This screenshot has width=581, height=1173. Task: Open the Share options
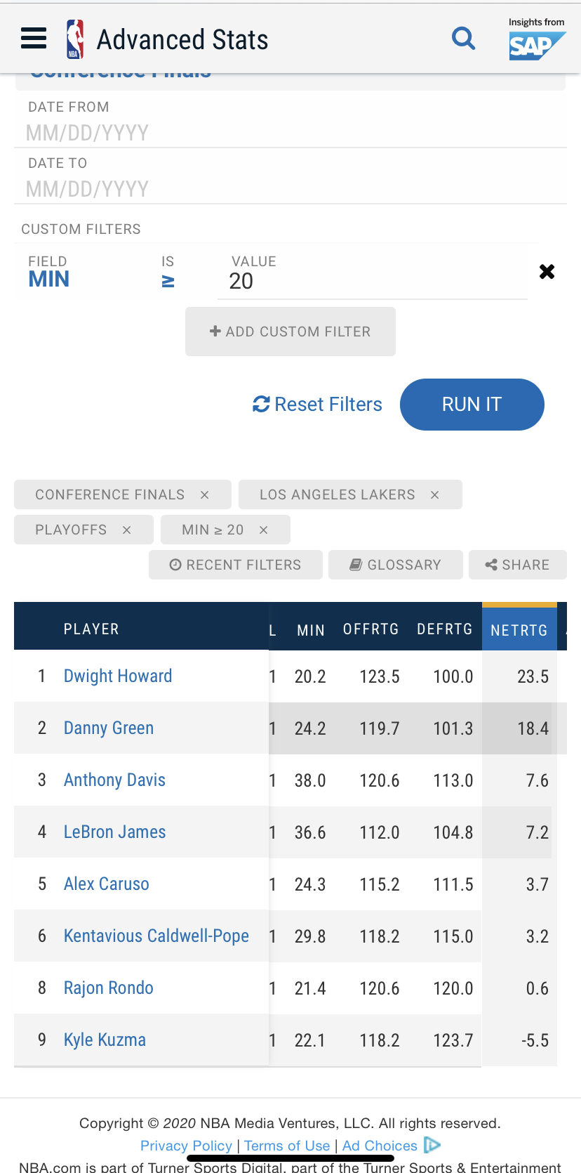(518, 565)
